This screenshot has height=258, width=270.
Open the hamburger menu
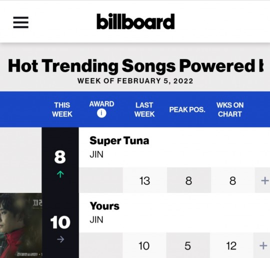[x=21, y=22]
